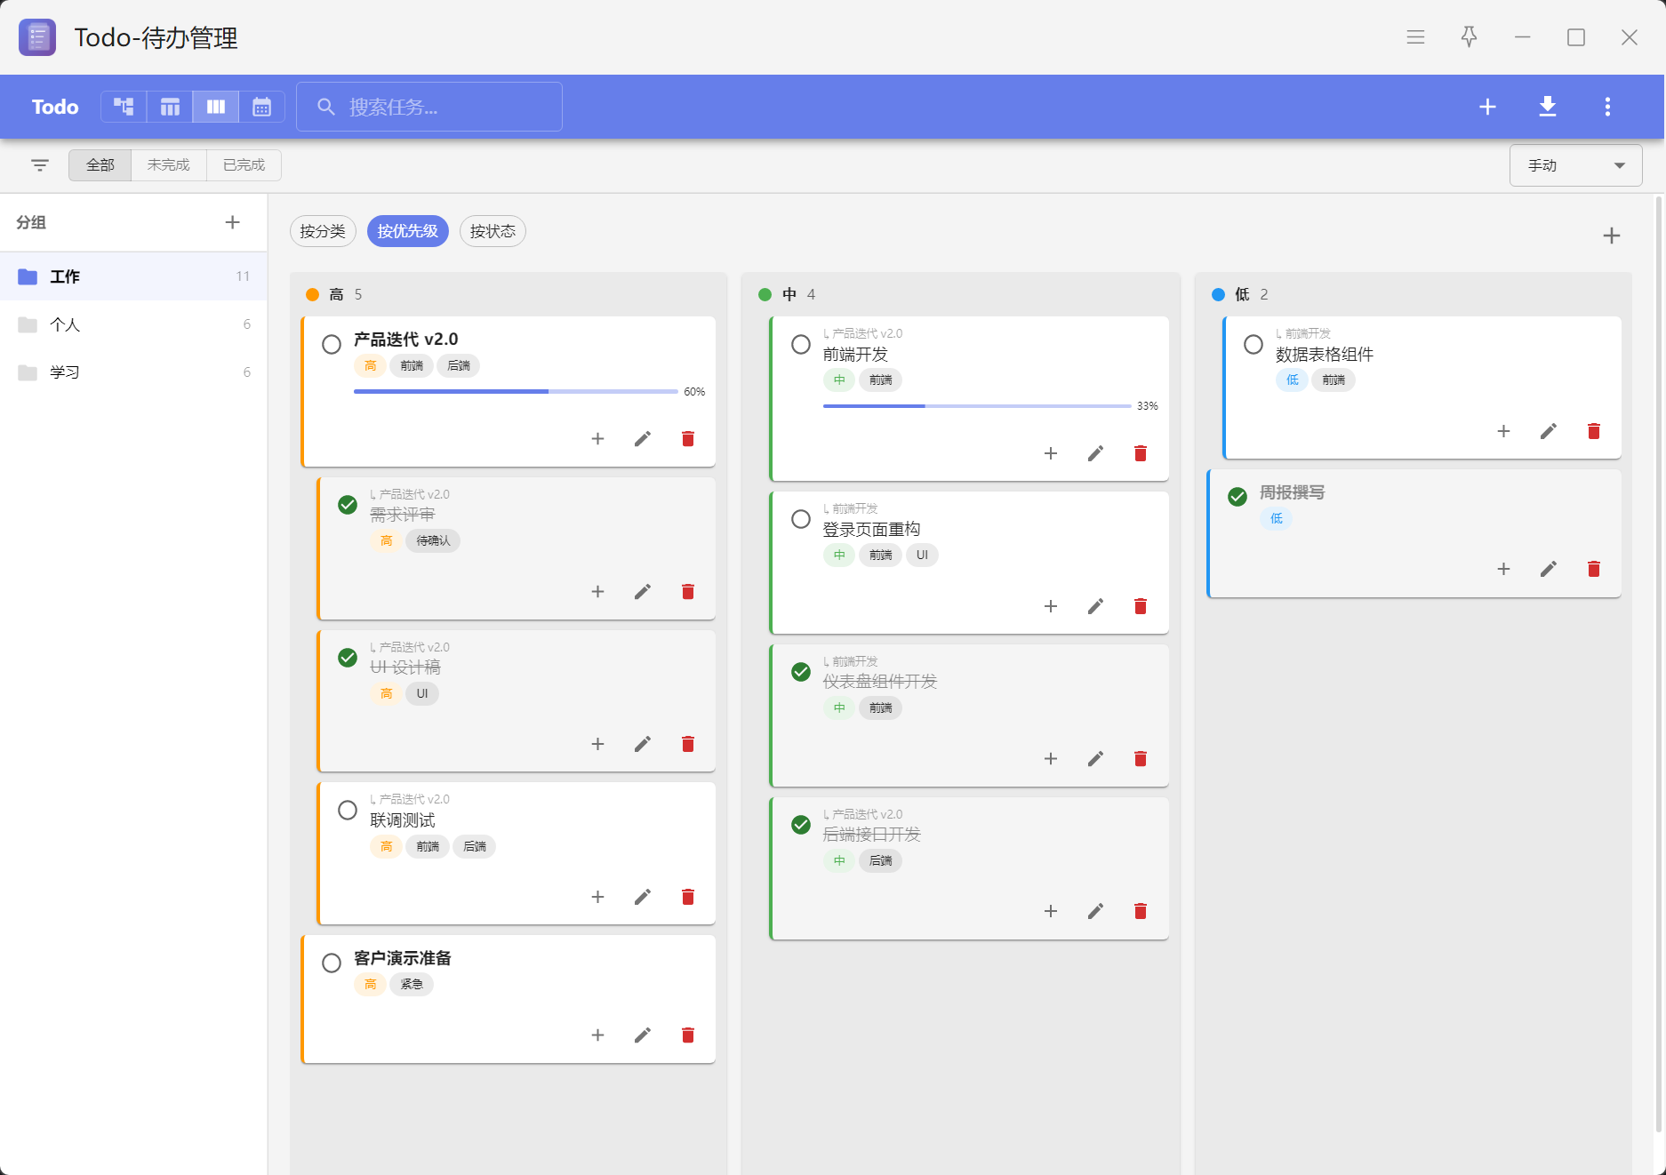Click the progress bar of 产品迭代 v2.0
Viewport: 1666px width, 1175px height.
pos(516,391)
